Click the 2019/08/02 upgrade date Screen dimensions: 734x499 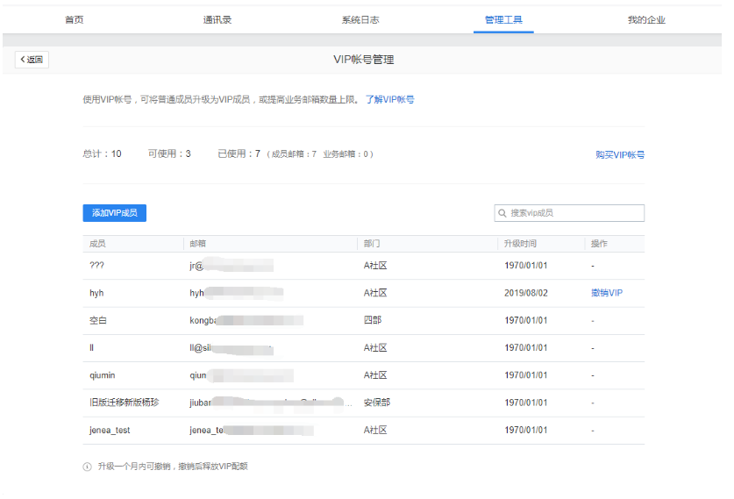(525, 293)
